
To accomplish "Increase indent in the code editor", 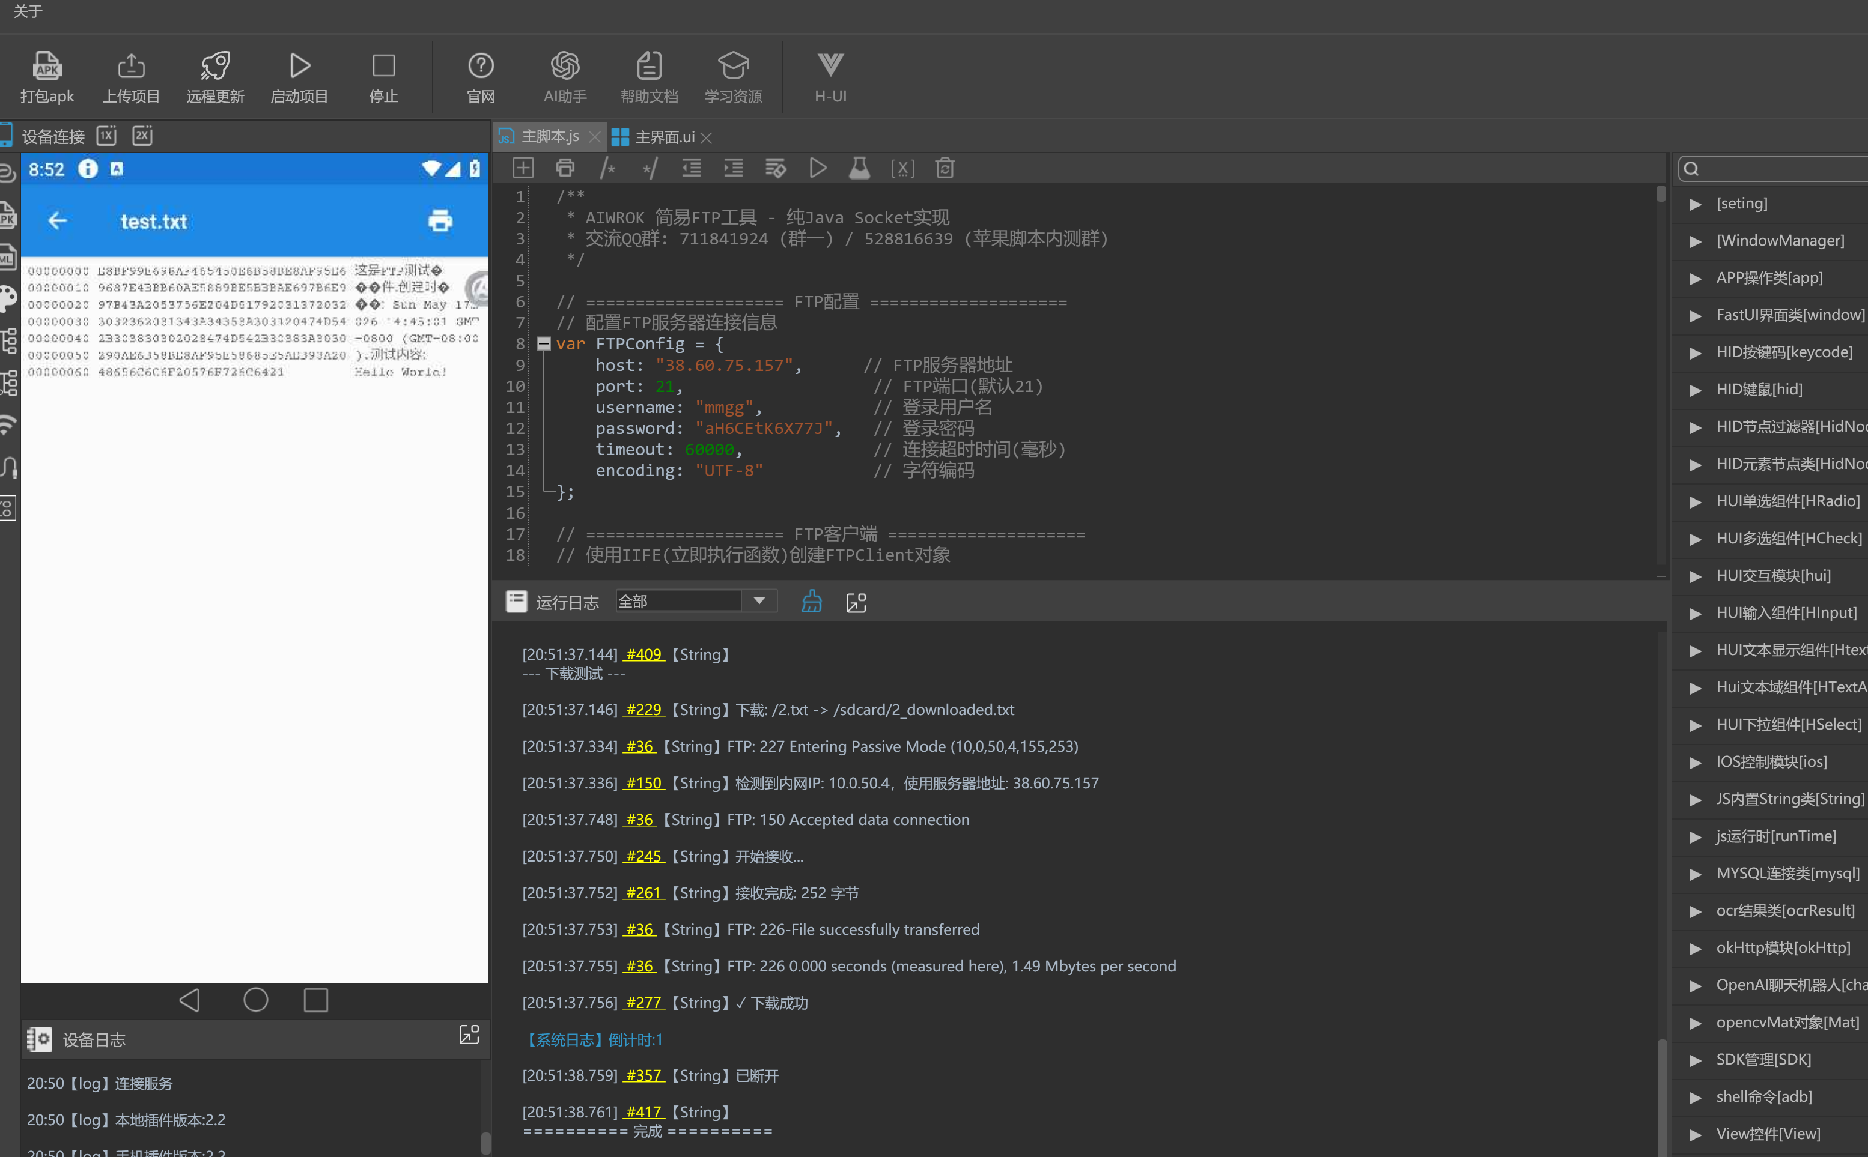I will tap(734, 168).
